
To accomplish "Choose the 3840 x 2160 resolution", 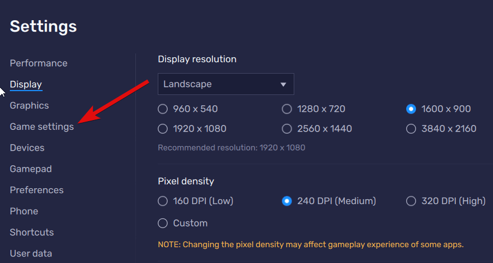I will [411, 129].
